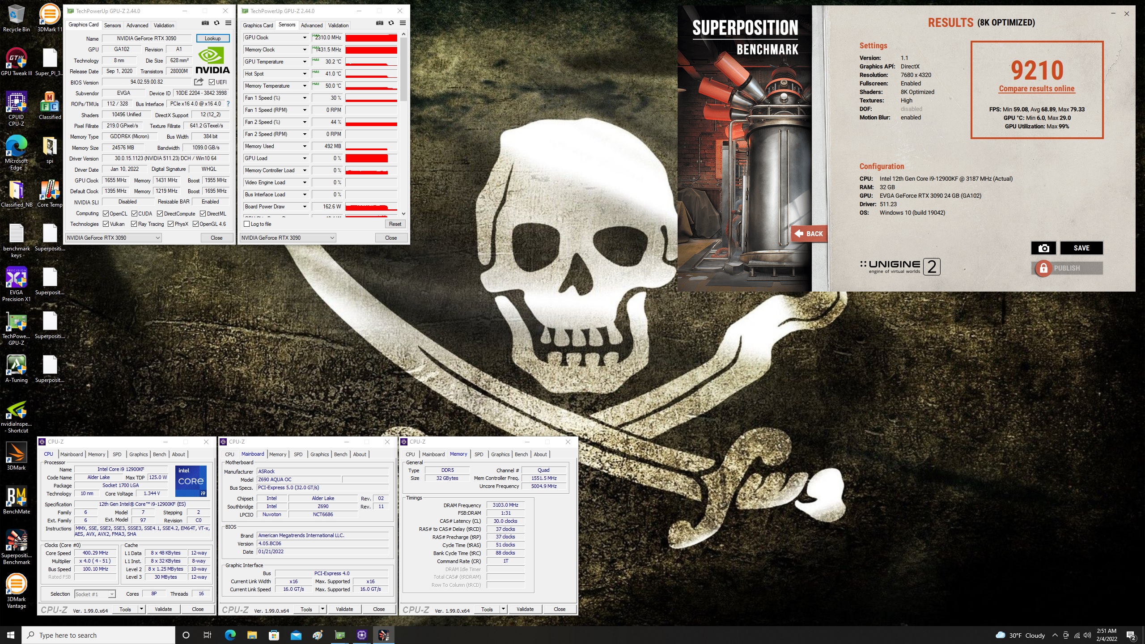Switch to Sensors tab in GPU-Z Graphics Card window
Viewport: 1145px width, 644px height.
(112, 25)
